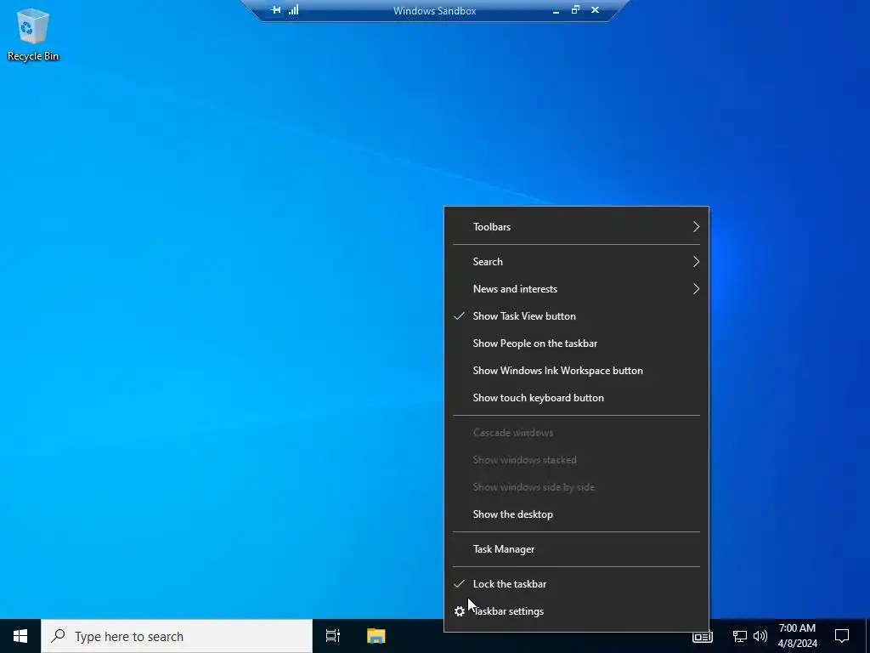This screenshot has height=653, width=870.
Task: Open the clock showing 7:00 AM
Action: (x=797, y=636)
